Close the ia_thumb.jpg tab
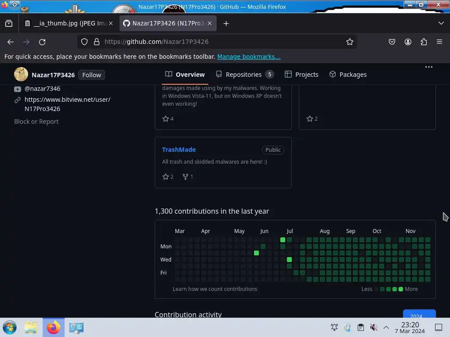This screenshot has height=337, width=450. point(111,23)
